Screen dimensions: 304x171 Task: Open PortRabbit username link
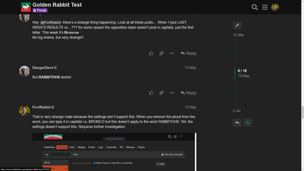click(41, 107)
